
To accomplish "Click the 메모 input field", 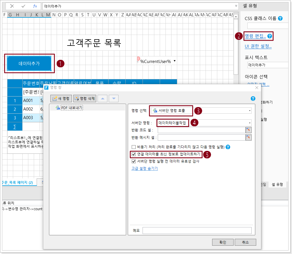I will click(x=197, y=231).
